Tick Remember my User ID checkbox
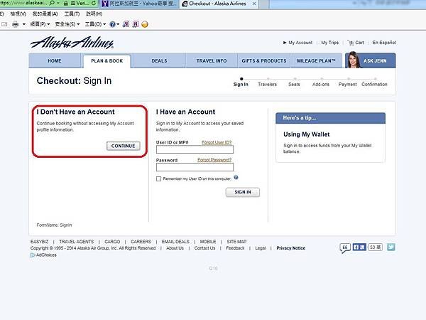The width and height of the screenshot is (426, 320). click(158, 178)
